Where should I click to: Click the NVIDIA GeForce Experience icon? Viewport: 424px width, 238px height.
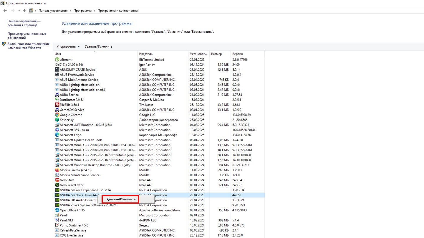pyautogui.click(x=57, y=190)
